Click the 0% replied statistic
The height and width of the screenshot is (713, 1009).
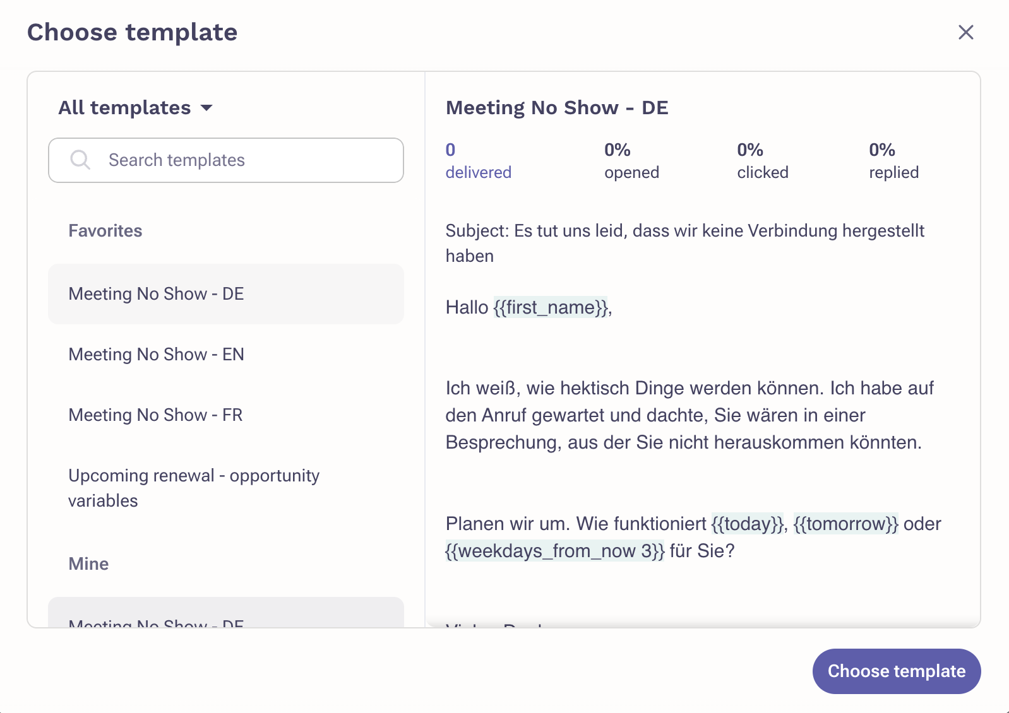893,161
